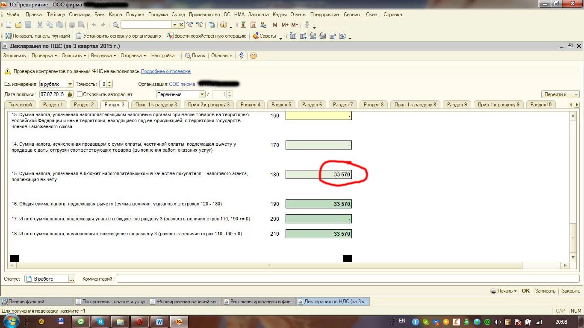Click the user lock icon in toolbar
584x328 pixels.
tap(263, 25)
